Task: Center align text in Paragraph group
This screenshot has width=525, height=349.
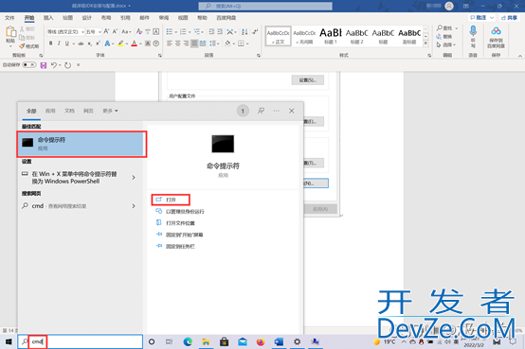Action: (x=178, y=44)
